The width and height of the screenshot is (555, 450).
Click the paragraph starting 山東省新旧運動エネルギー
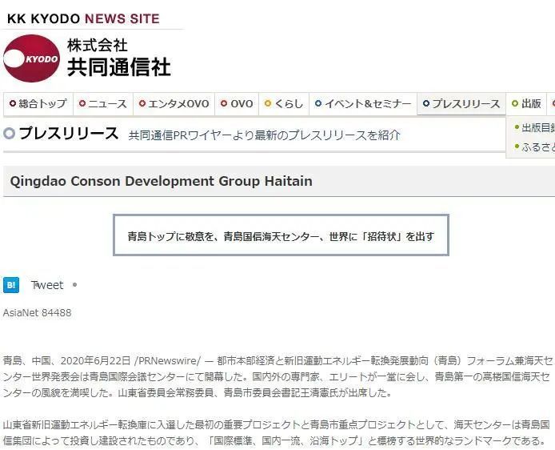pyautogui.click(x=276, y=432)
